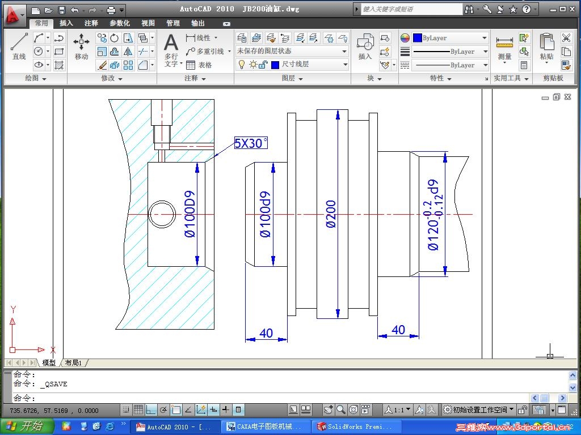Select the Mirror tool icon
581x435 pixels.
128,52
